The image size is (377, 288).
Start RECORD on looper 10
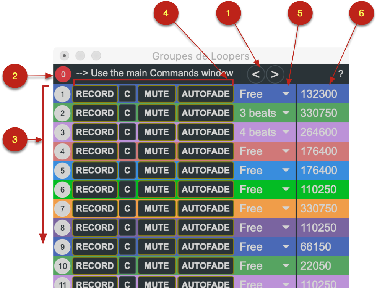pos(95,266)
